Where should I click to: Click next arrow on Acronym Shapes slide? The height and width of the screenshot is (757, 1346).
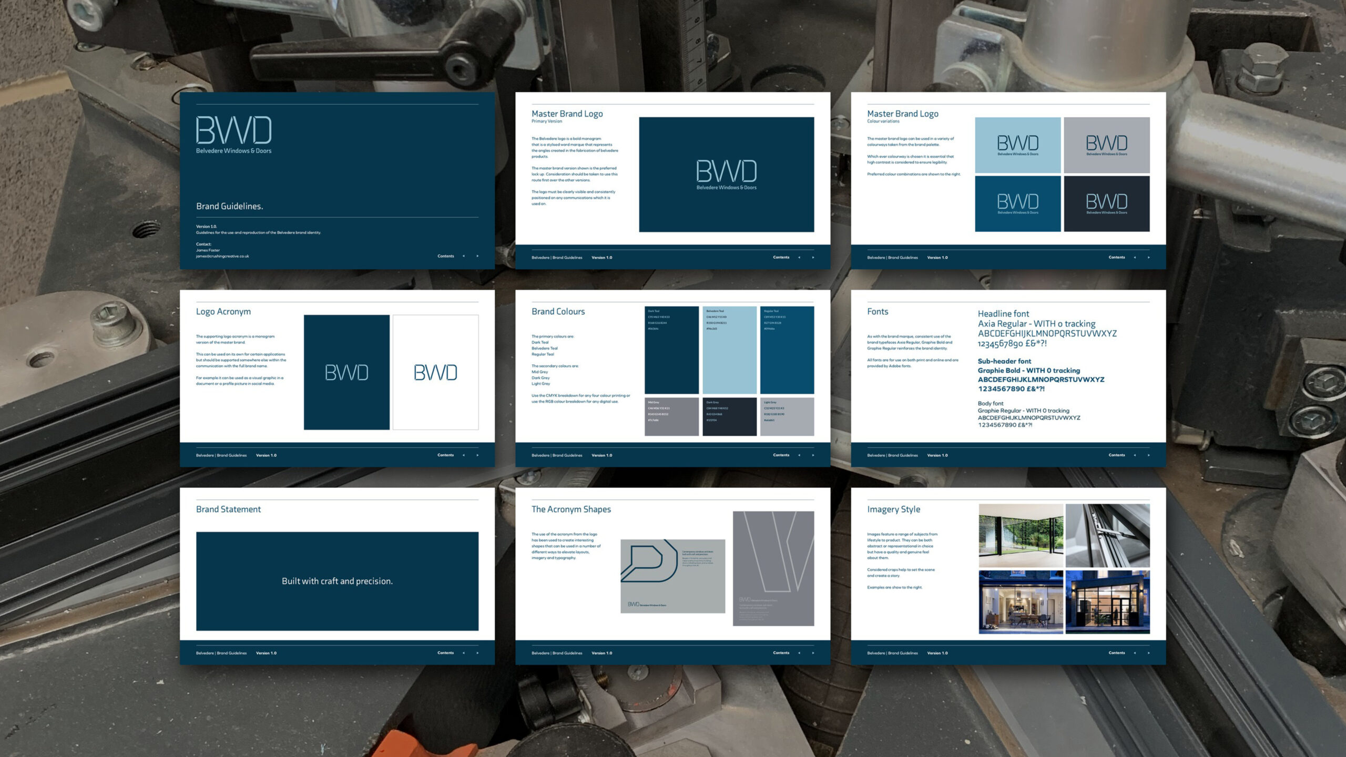[813, 653]
